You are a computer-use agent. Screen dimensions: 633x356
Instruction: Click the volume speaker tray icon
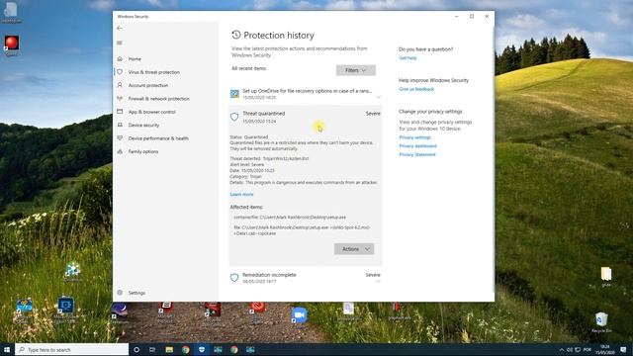click(x=570, y=349)
